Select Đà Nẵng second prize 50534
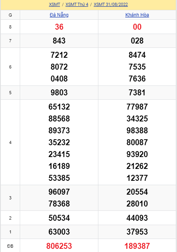The height and width of the screenshot is (252, 177). (59, 218)
